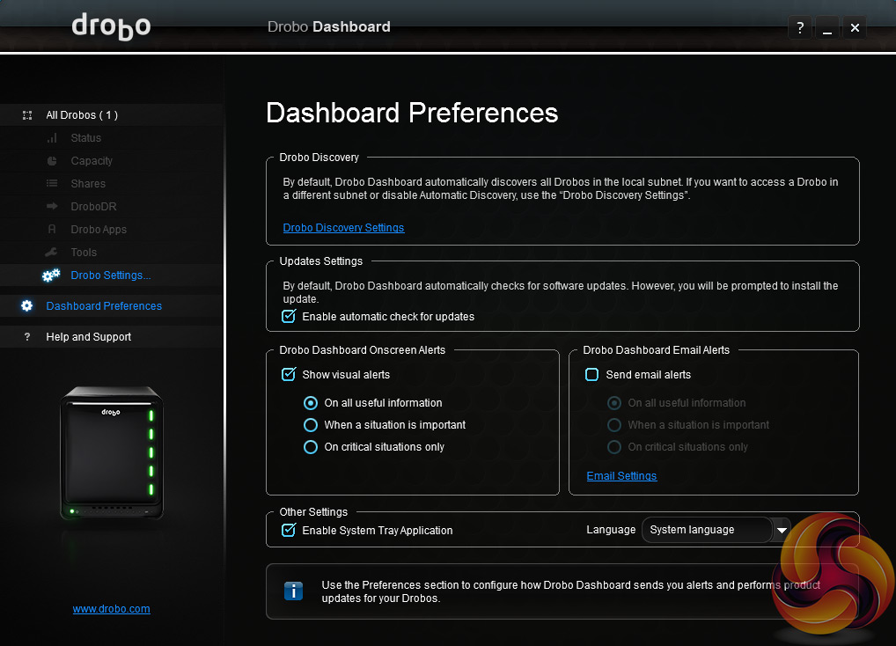896x646 pixels.
Task: Visit the www.drobo.com link
Action: pos(111,608)
